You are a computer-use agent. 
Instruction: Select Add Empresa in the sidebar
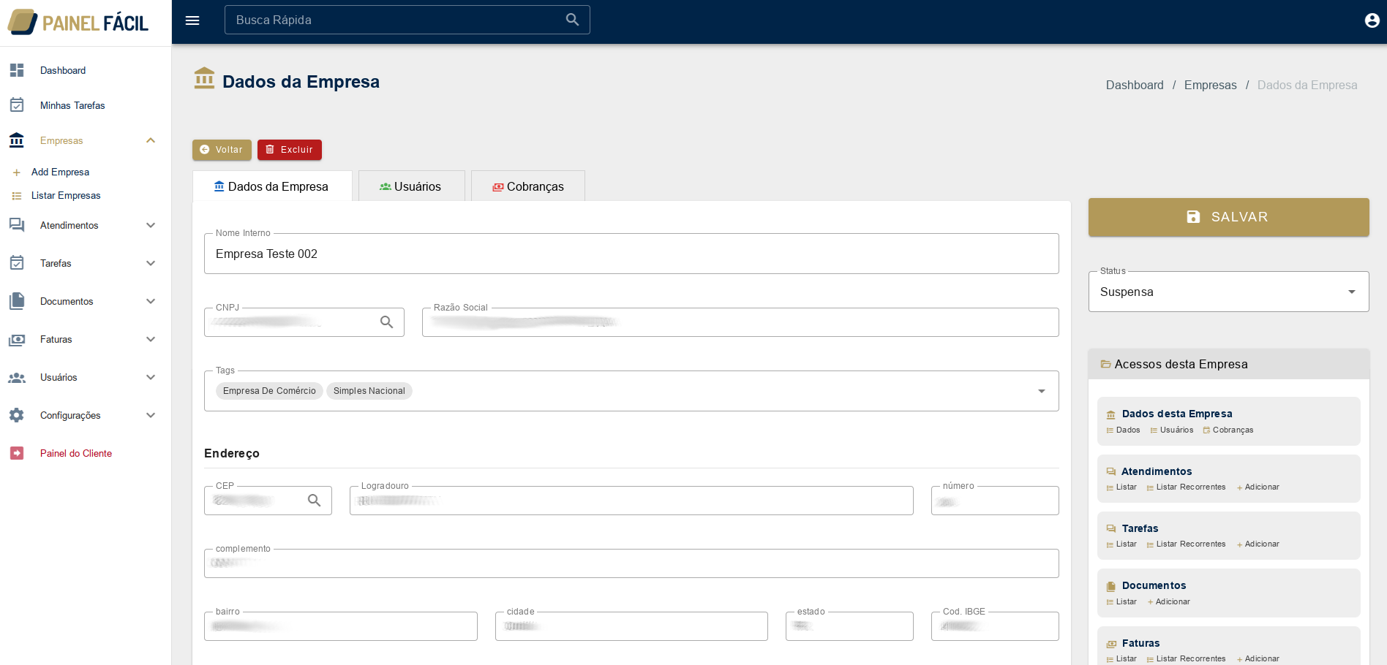(60, 172)
